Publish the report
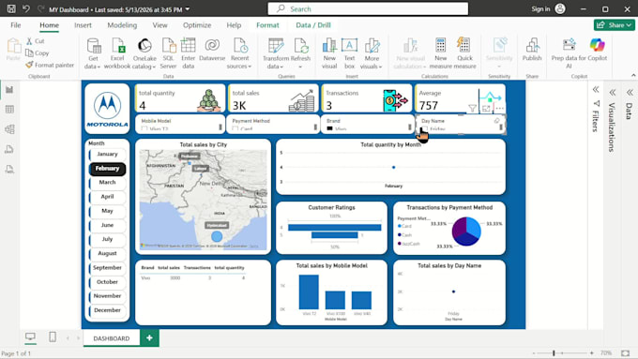This screenshot has height=359, width=638. coord(532,51)
